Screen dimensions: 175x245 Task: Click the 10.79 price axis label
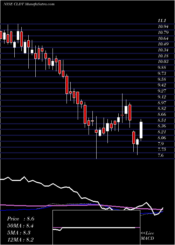pos(163,33)
